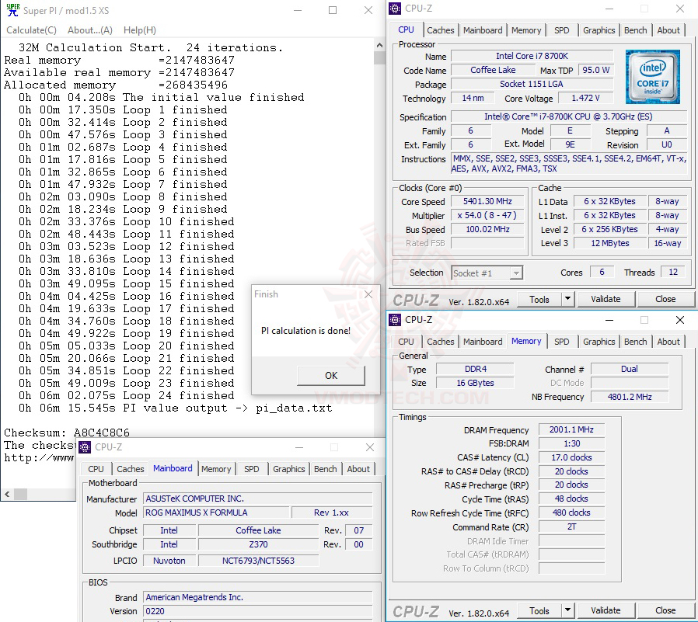Click the CPU-Z icon on the Memory window title bar
This screenshot has width=698, height=622.
pyautogui.click(x=394, y=319)
